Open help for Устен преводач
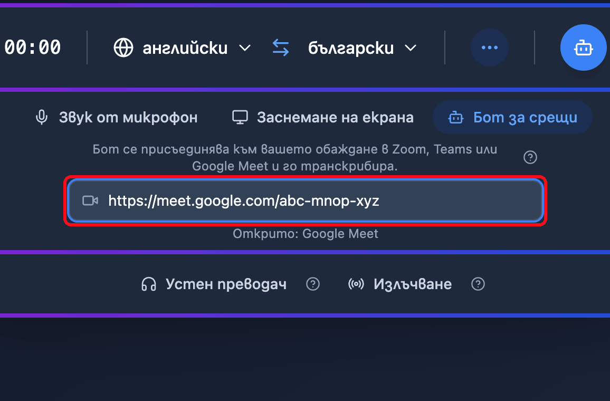 coord(313,284)
